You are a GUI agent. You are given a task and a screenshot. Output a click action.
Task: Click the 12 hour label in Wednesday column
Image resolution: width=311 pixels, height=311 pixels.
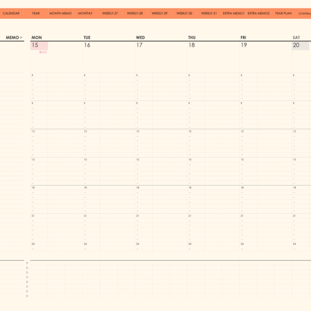138,131
